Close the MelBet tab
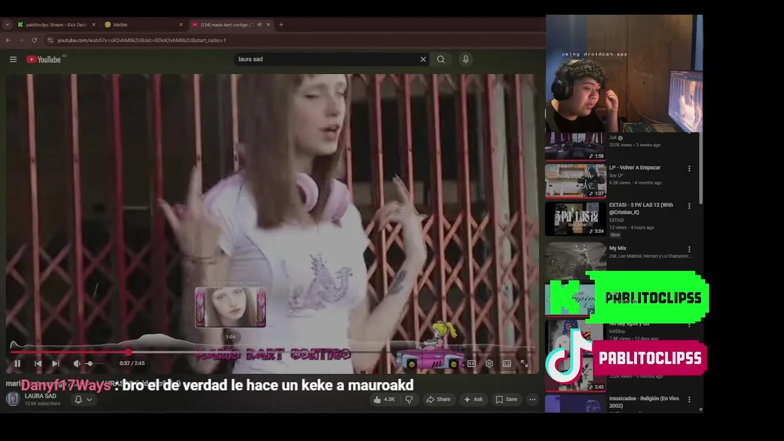 (181, 24)
